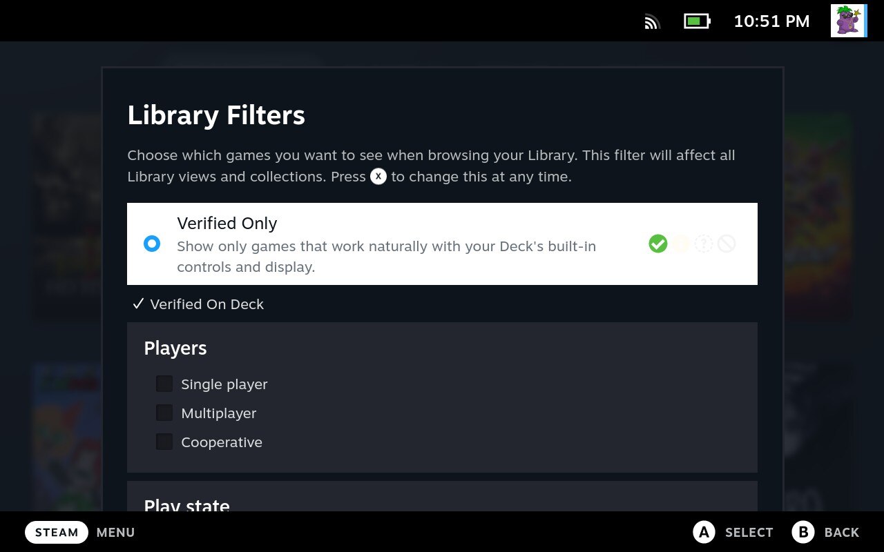Screen dimensions: 884x552
Task: Click the Verified On Deck tag
Action: (199, 304)
